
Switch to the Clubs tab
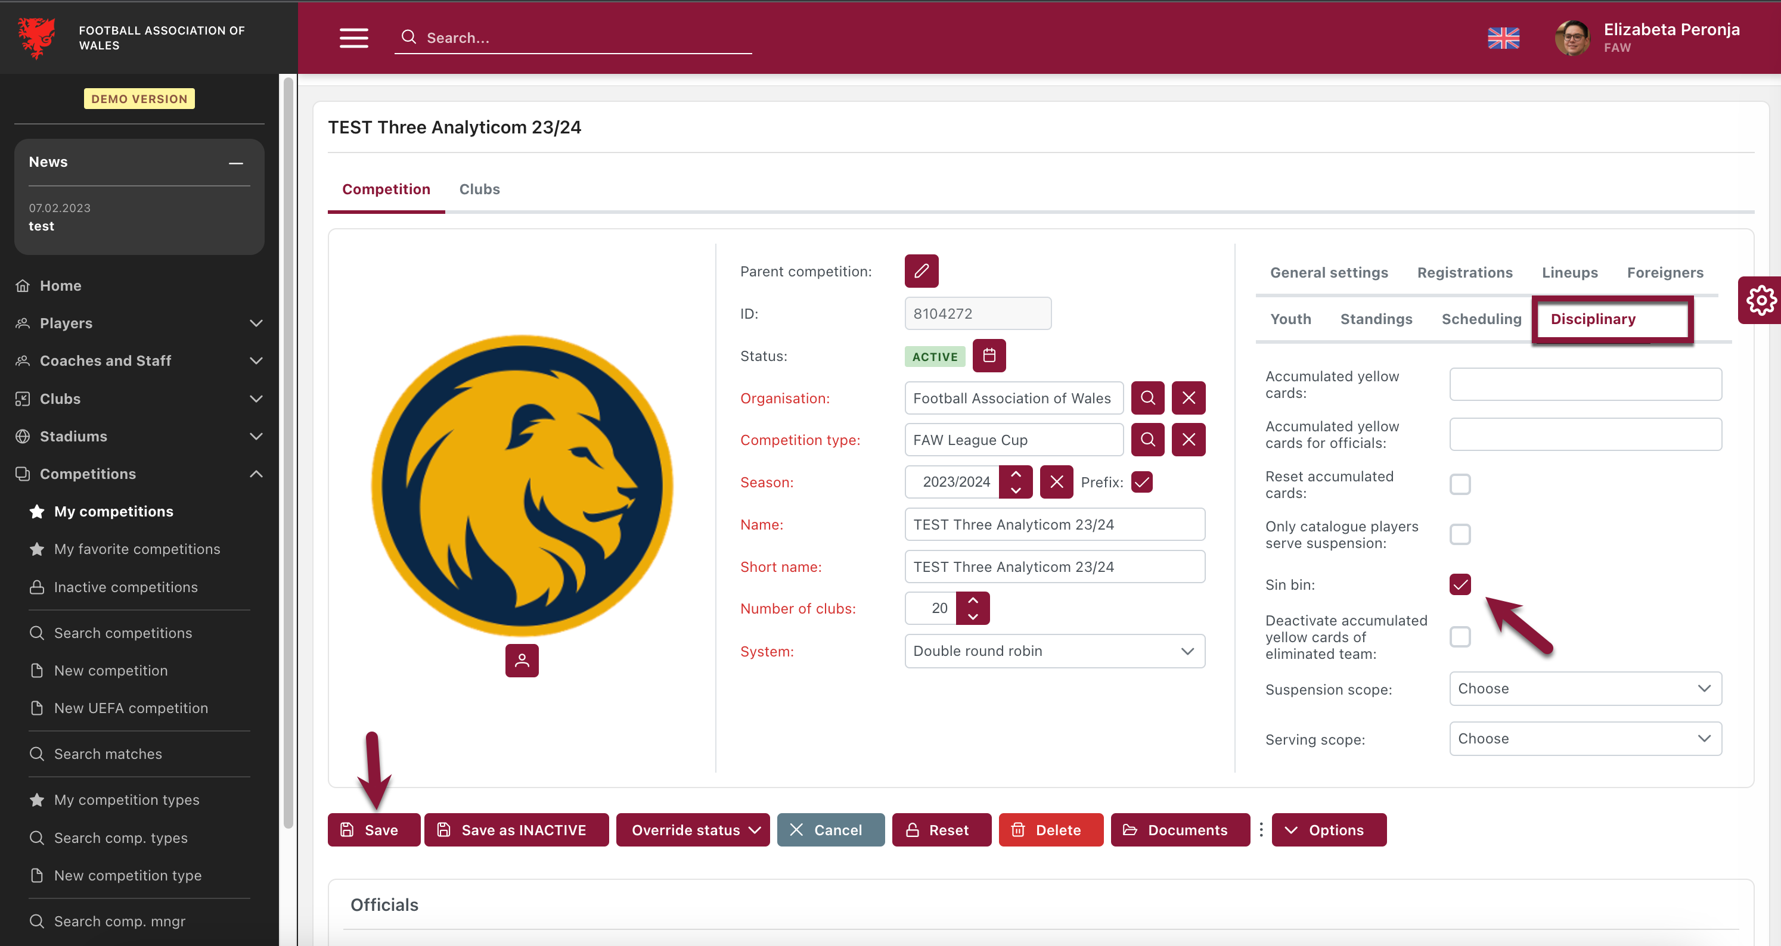(479, 189)
